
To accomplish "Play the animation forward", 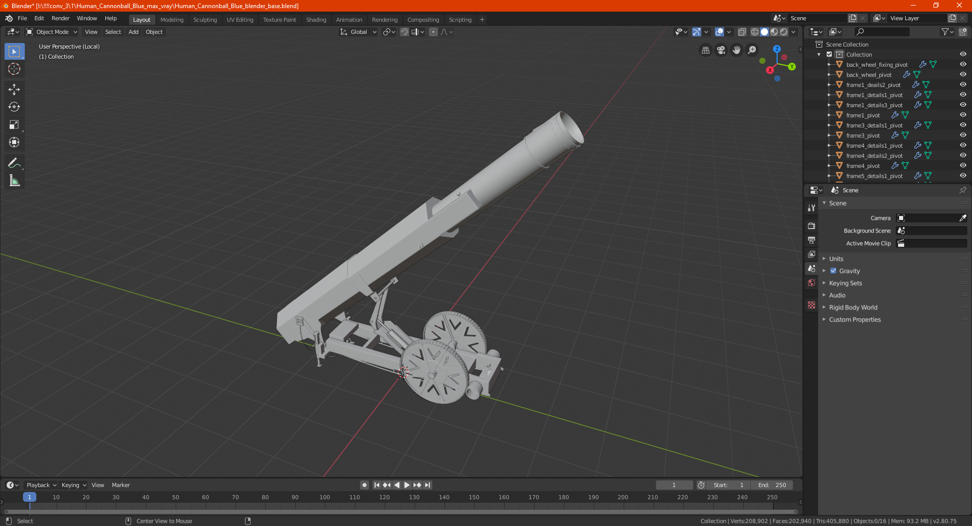I will click(407, 485).
